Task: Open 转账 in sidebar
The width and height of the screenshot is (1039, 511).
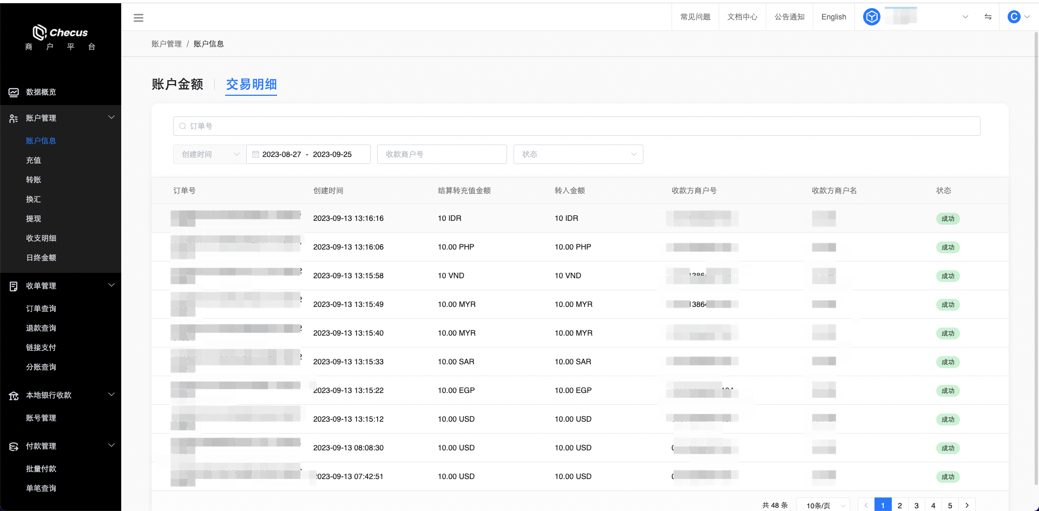Action: coord(34,180)
